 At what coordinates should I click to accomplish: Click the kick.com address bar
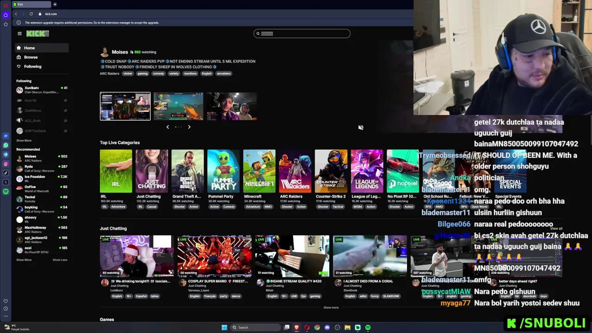pos(51,14)
